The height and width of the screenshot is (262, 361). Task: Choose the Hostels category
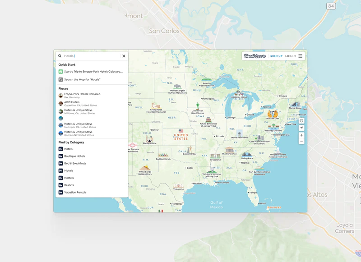(x=92, y=178)
